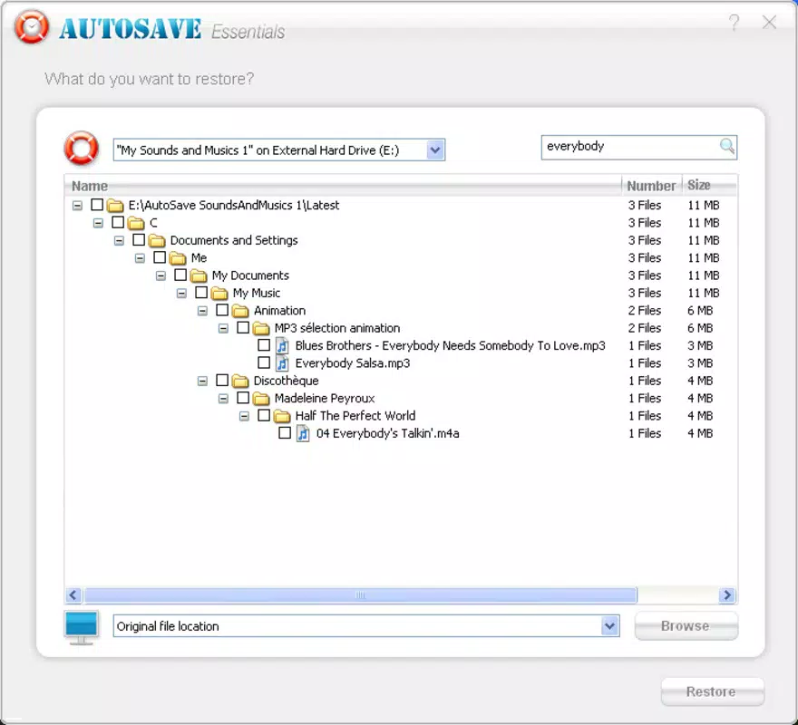Click the AutoSave clock logo icon
The width and height of the screenshot is (798, 725).
coord(32,26)
